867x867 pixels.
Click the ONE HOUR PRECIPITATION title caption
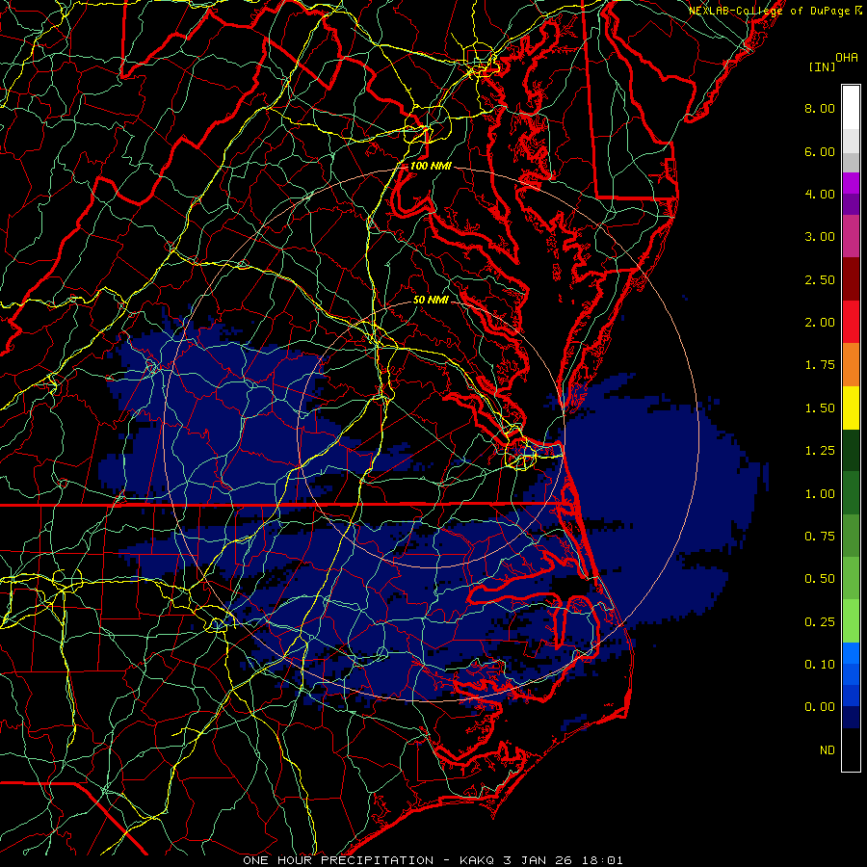tap(433, 860)
